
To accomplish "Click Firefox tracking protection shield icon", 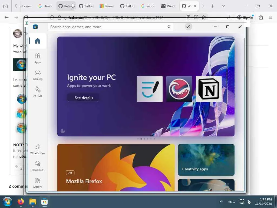I will pos(52,17).
